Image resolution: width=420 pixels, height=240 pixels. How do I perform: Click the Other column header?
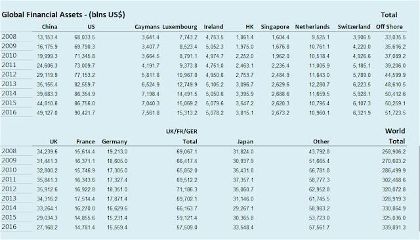pyautogui.click(x=321, y=142)
